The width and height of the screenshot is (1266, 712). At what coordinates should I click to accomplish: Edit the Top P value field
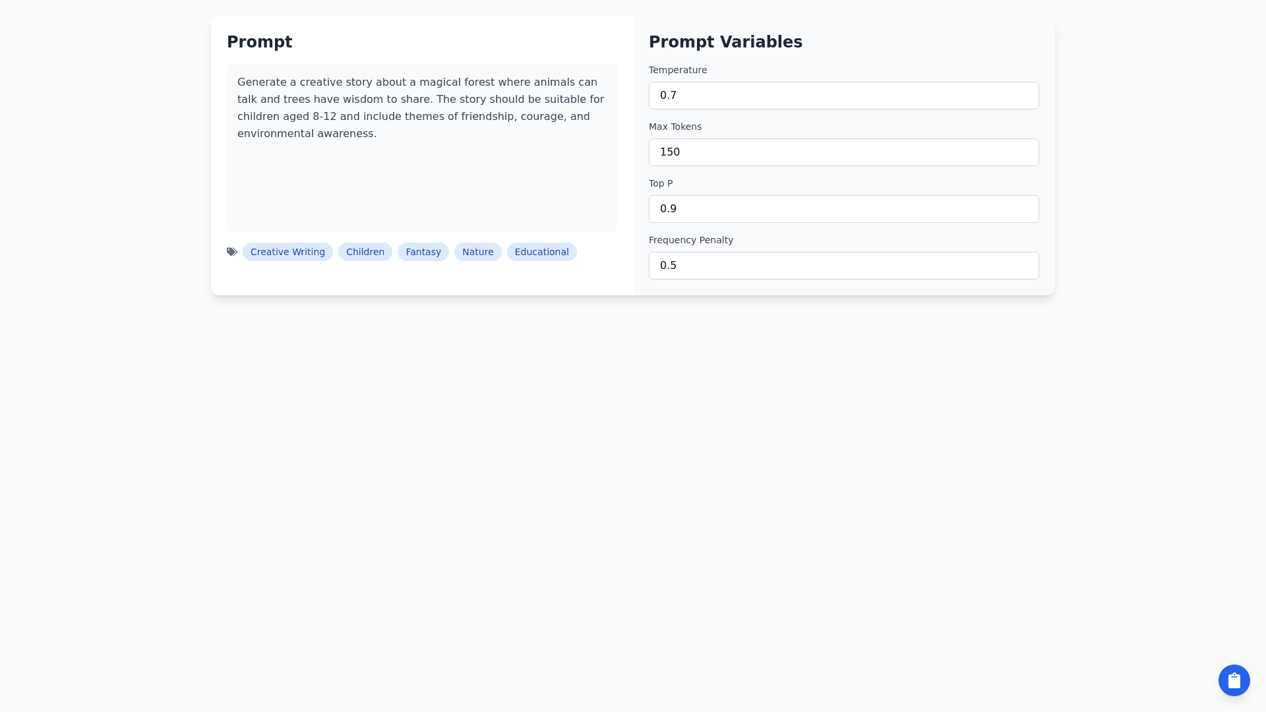[843, 209]
